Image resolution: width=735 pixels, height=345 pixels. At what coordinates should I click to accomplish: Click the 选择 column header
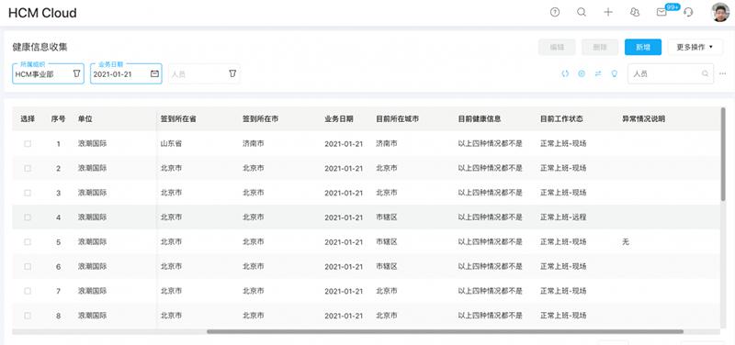(x=28, y=119)
